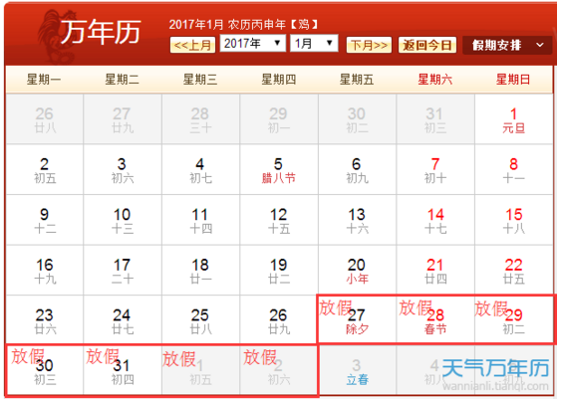561x401 pixels.
Task: Select January 6 初九
Action: point(357,170)
